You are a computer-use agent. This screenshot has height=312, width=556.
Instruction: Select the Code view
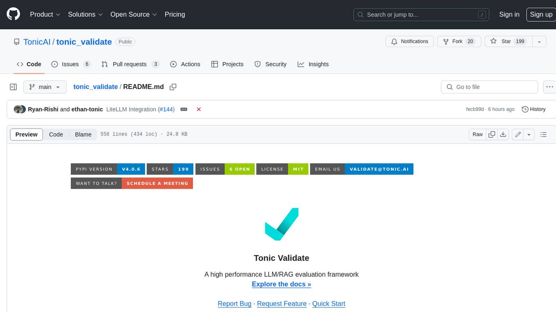tap(56, 134)
